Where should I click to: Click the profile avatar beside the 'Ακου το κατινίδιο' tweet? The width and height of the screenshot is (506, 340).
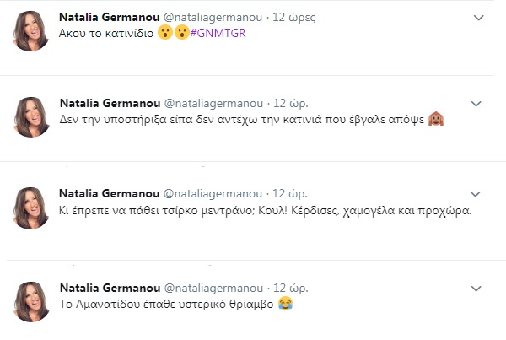tap(33, 32)
